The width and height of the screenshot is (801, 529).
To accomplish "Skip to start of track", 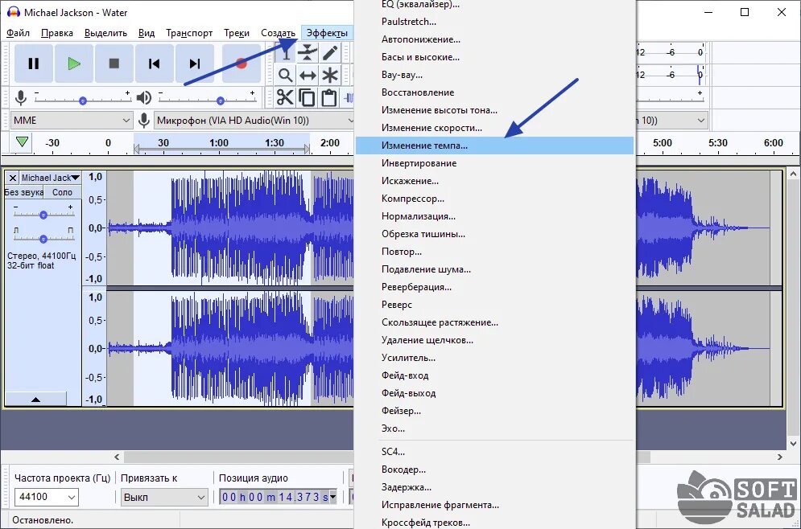I will (x=155, y=64).
